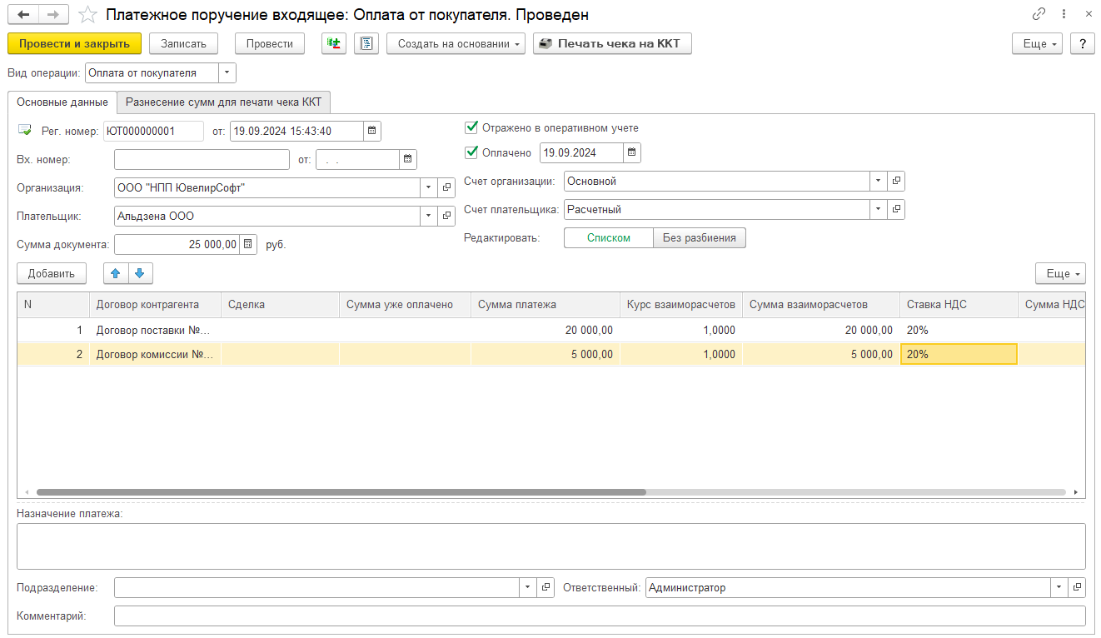The image size is (1101, 638).
Task: Click Сделка column header
Action: [x=280, y=304]
